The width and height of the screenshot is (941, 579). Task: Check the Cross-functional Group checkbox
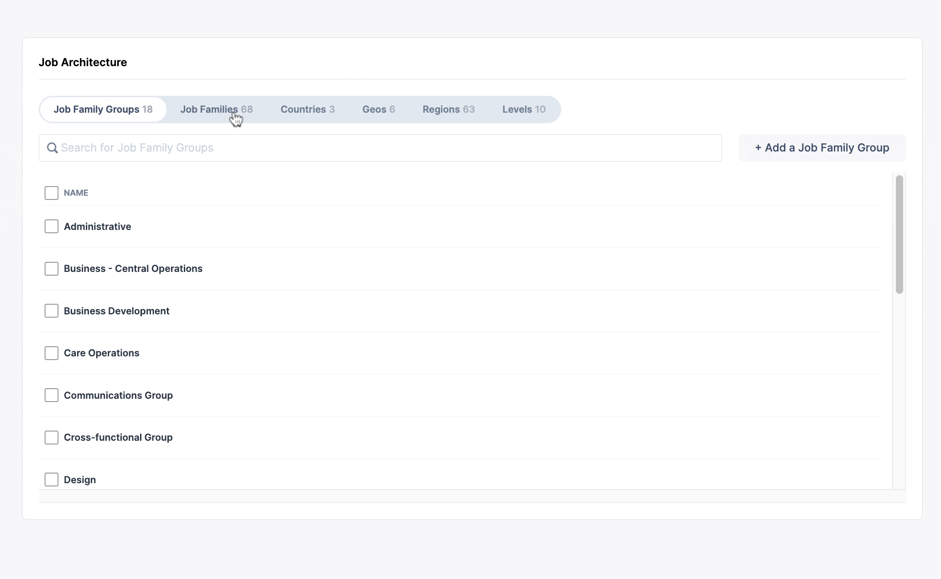point(52,438)
